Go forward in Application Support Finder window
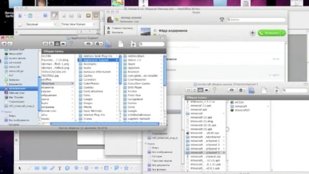The image size is (309, 174). [10, 43]
